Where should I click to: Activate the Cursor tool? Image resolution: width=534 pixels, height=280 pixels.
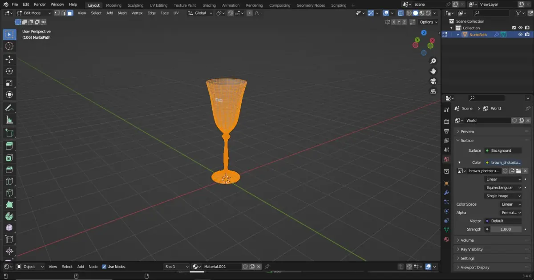[9, 46]
